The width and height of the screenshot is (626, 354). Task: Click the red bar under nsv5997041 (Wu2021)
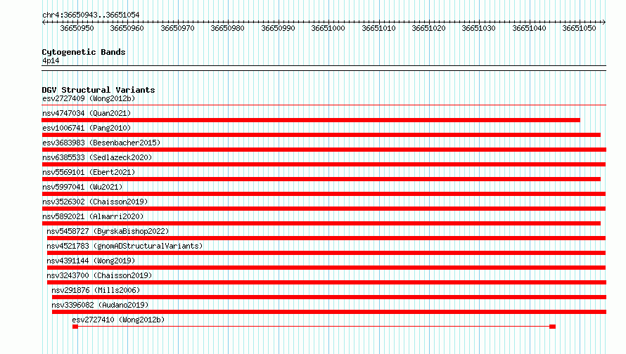[x=324, y=194]
